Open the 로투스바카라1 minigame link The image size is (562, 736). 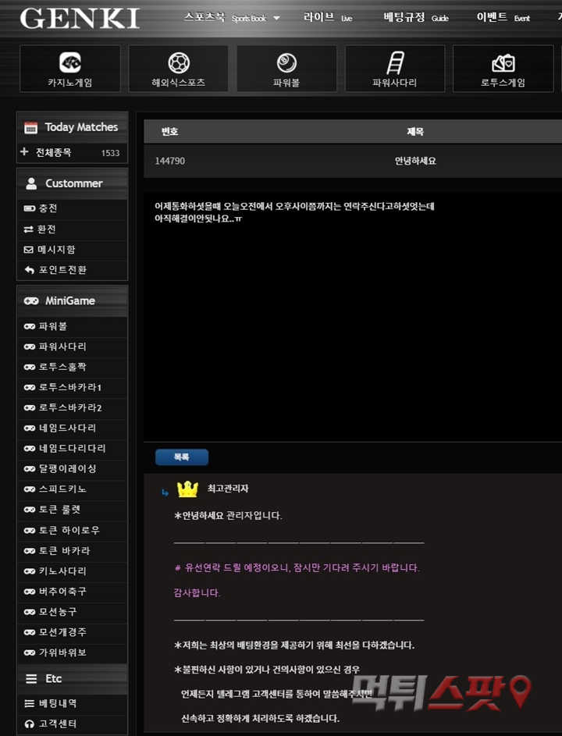[x=70, y=387]
